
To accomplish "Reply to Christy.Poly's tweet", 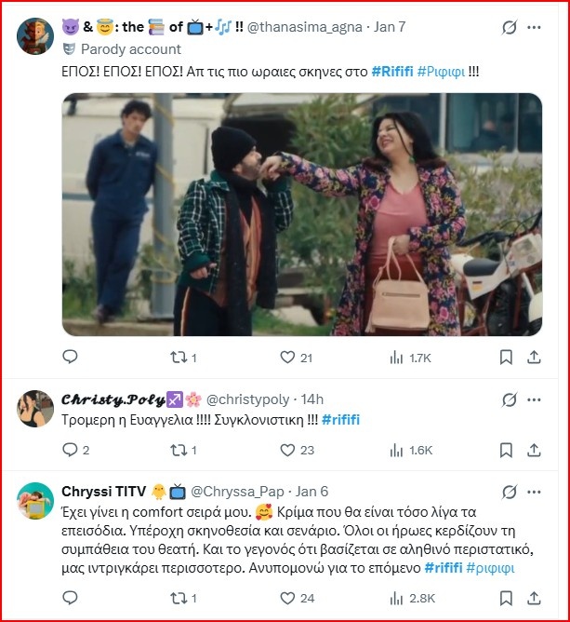I will (71, 451).
